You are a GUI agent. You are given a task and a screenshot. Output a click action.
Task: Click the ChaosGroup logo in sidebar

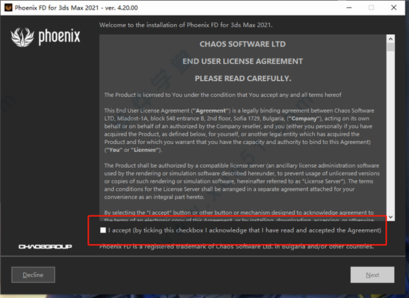(45, 247)
